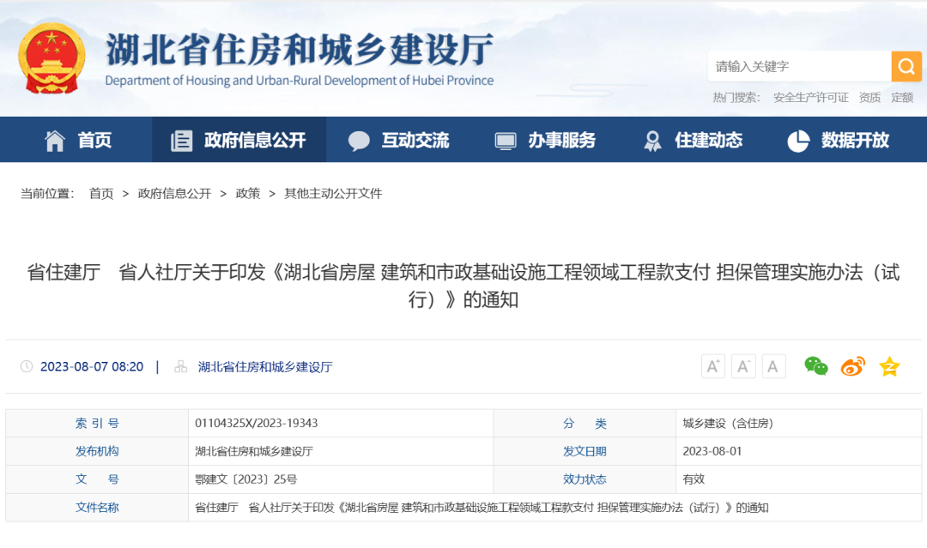Viewport: 927px width, 548px height.
Task: Decrease text size with the A- button
Action: (x=743, y=365)
